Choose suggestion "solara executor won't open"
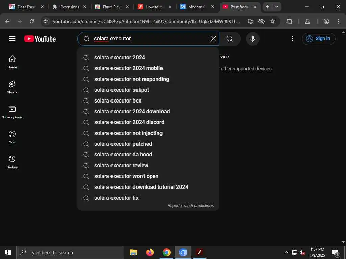346x259 pixels. point(148,176)
